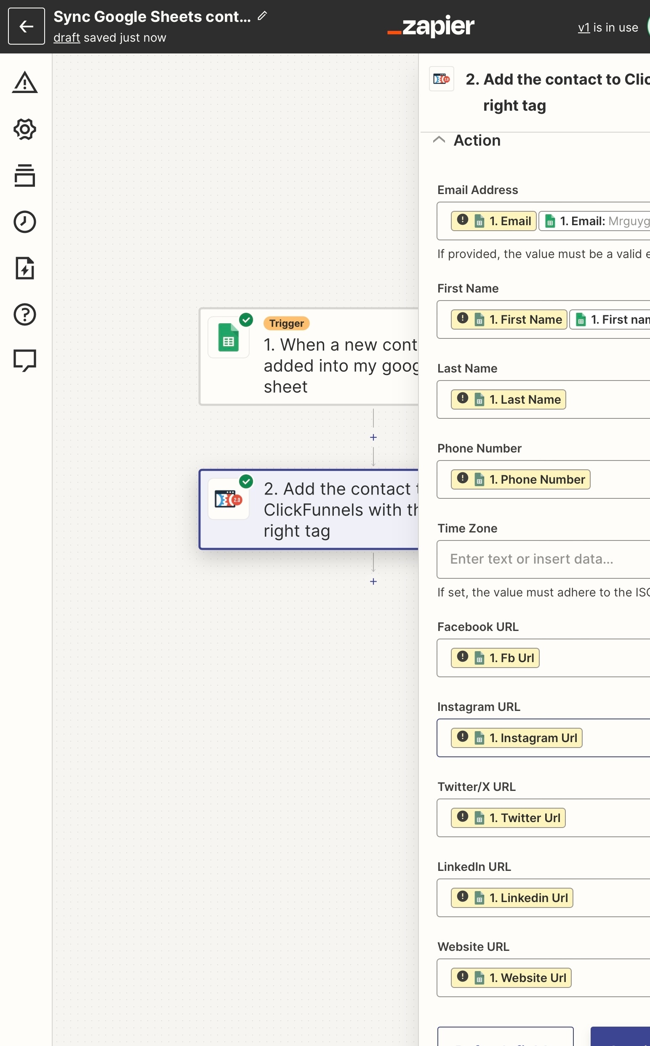Viewport: 650px width, 1046px height.
Task: Collapse the Action section chevron
Action: 439,140
